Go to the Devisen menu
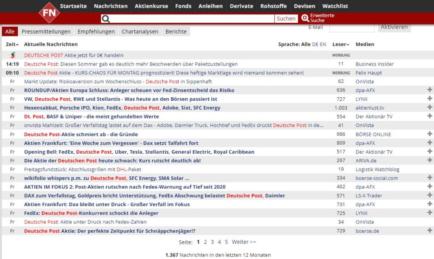The width and height of the screenshot is (434, 259). 304,6
